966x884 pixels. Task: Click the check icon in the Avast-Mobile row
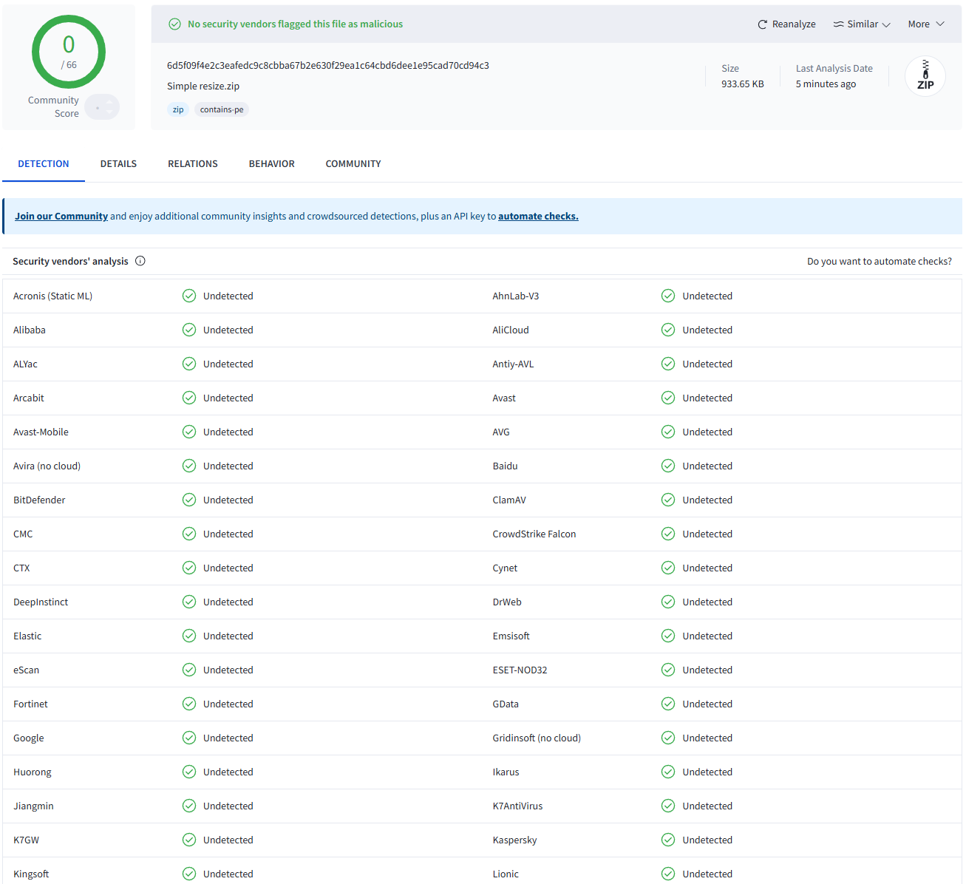[189, 432]
